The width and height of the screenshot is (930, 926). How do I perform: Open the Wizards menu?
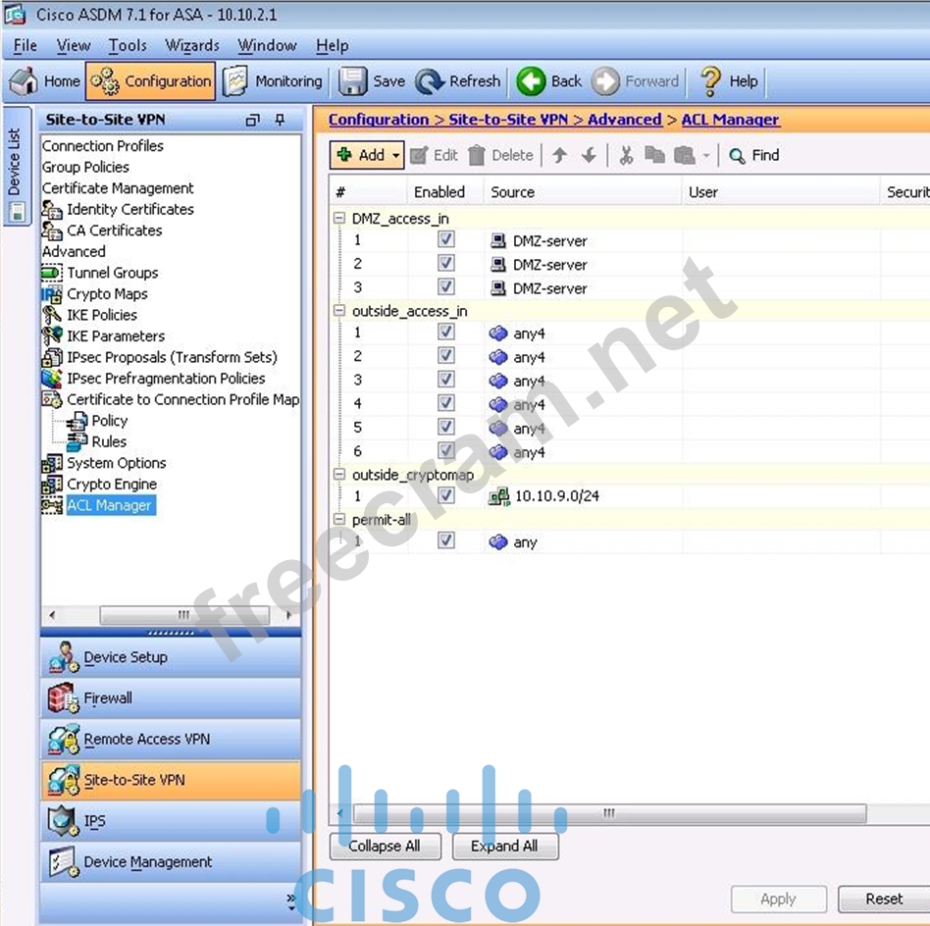192,45
